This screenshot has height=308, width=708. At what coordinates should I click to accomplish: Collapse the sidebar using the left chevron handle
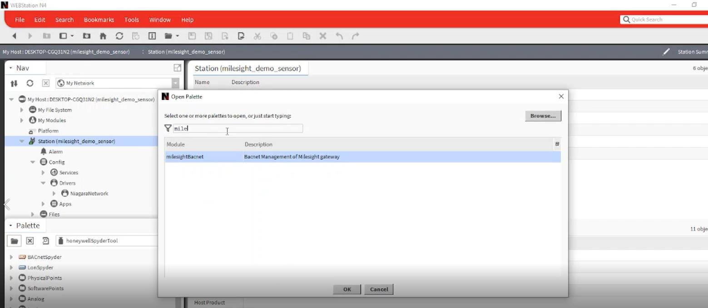(7, 204)
